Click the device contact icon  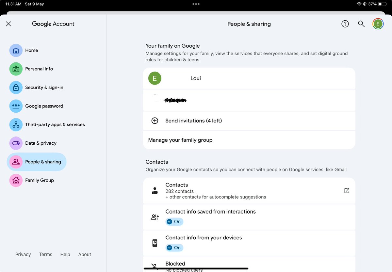(x=155, y=243)
